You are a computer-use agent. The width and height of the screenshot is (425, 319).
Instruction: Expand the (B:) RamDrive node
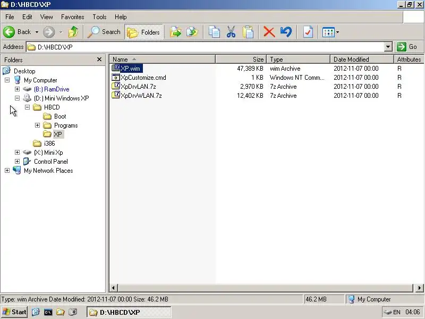[17, 89]
